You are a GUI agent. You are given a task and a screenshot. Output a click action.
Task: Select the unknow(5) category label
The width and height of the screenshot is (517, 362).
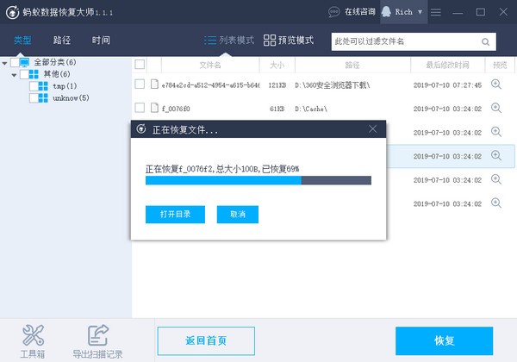coord(71,98)
